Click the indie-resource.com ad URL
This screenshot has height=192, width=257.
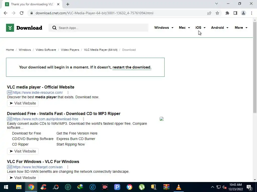pyautogui.click(x=38, y=92)
